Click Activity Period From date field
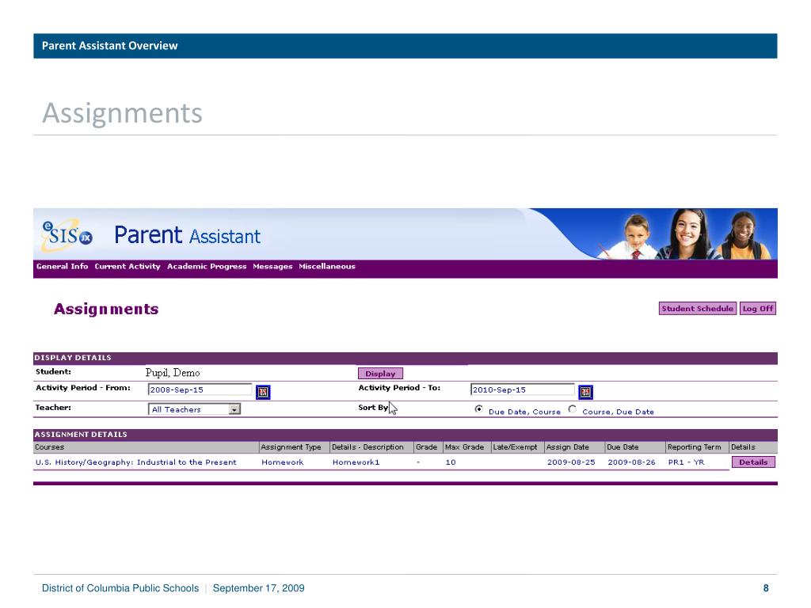The image size is (811, 608). coord(200,389)
